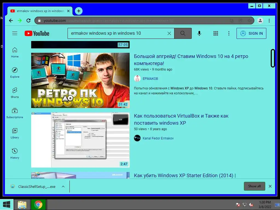Open YouTube settings three-dot menu
The image size is (280, 210).
click(x=229, y=33)
